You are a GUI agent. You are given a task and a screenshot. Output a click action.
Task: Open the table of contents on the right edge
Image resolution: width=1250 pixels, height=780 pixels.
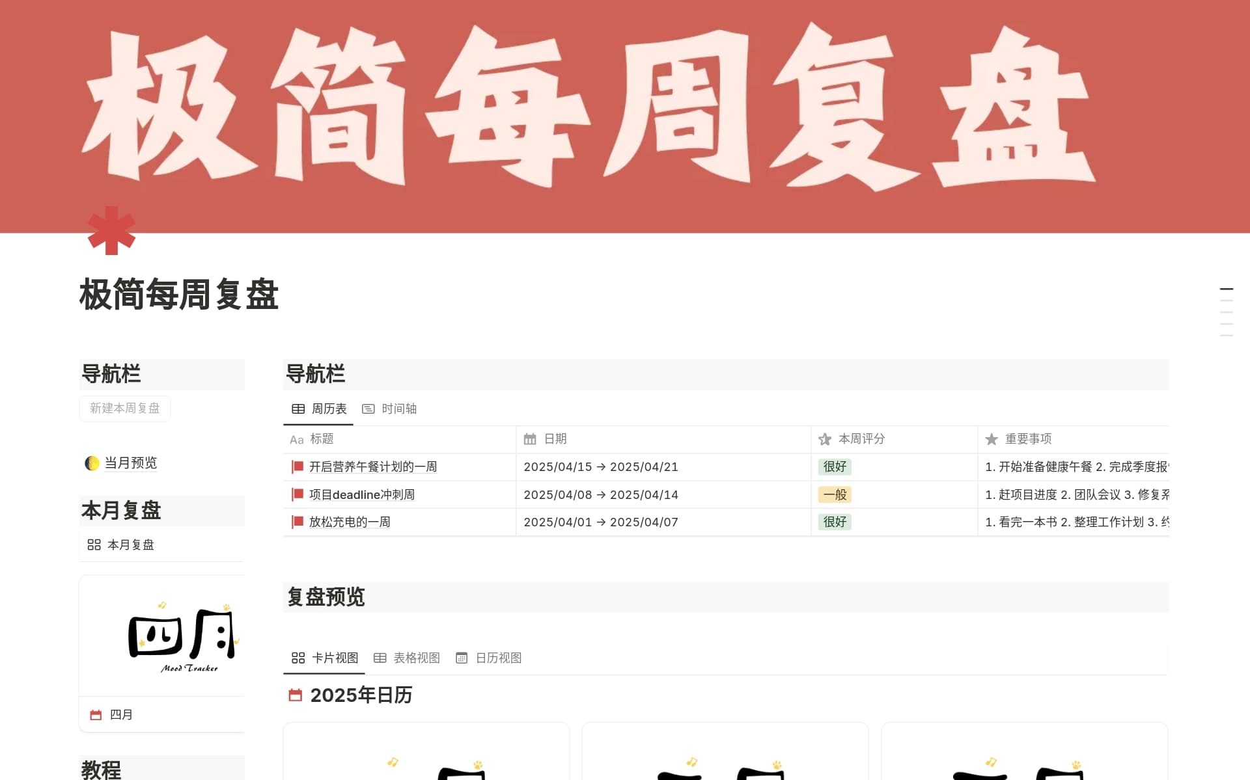coord(1228,312)
